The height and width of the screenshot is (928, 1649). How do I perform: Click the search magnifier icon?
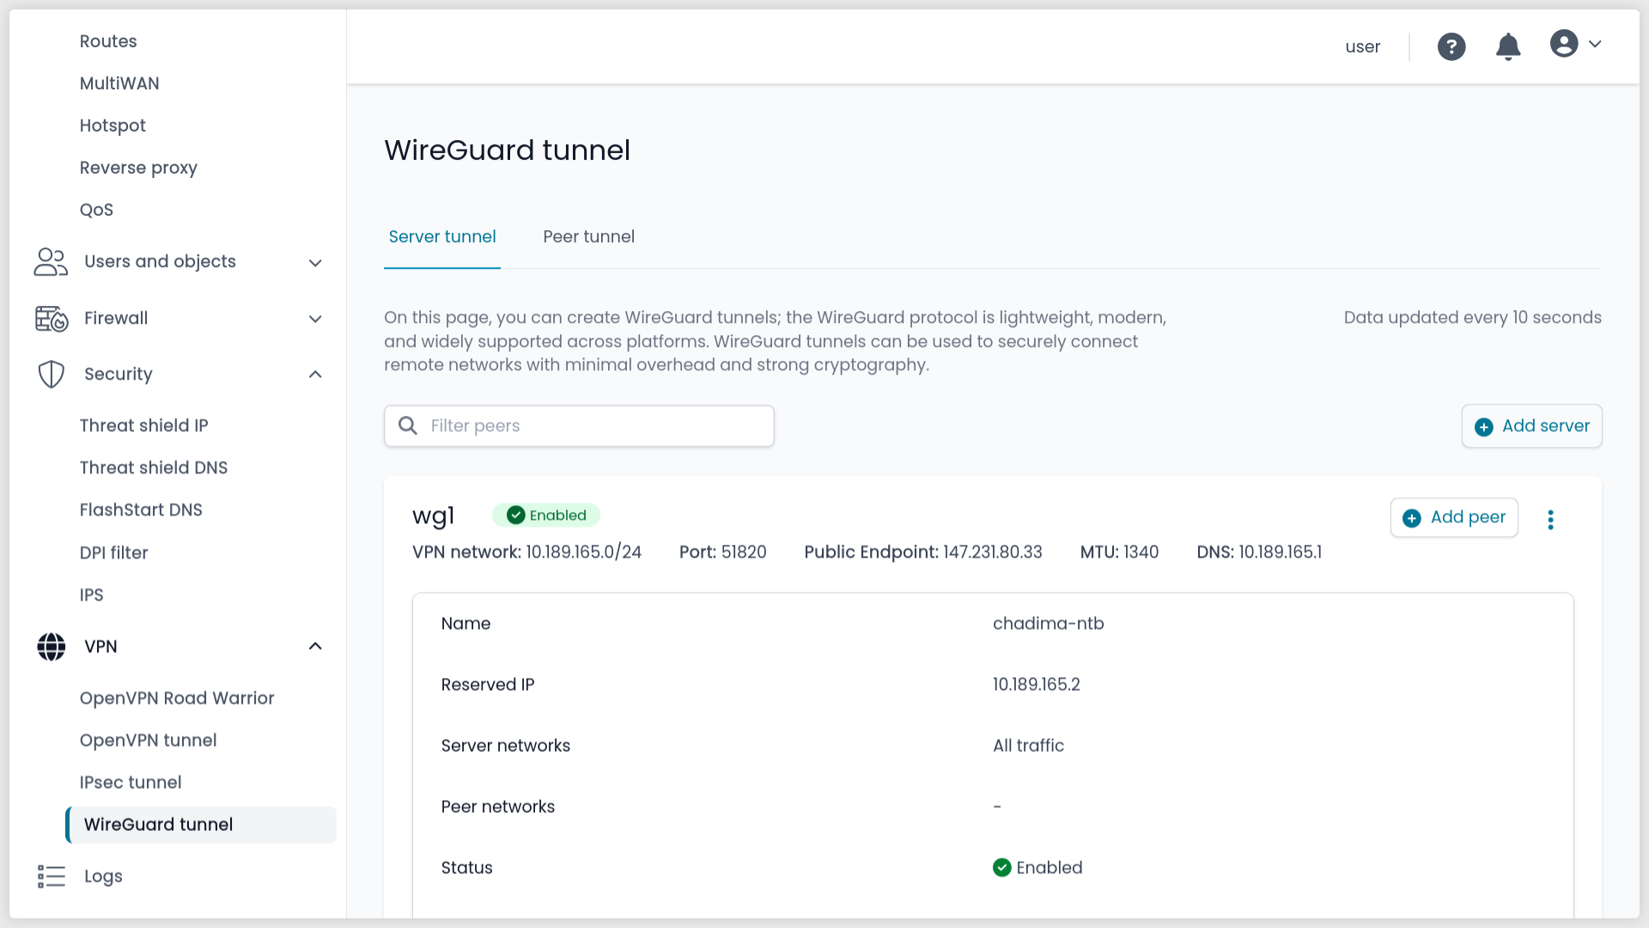click(408, 426)
